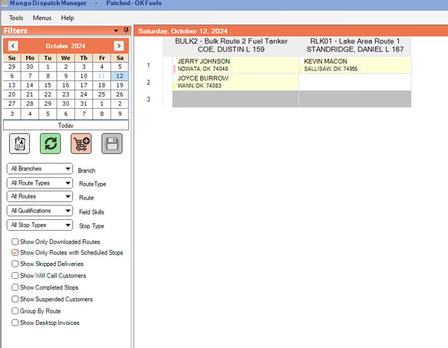This screenshot has height=348, width=448.
Task: Enable Show Only Downloaded Routes checkbox
Action: 15,241
